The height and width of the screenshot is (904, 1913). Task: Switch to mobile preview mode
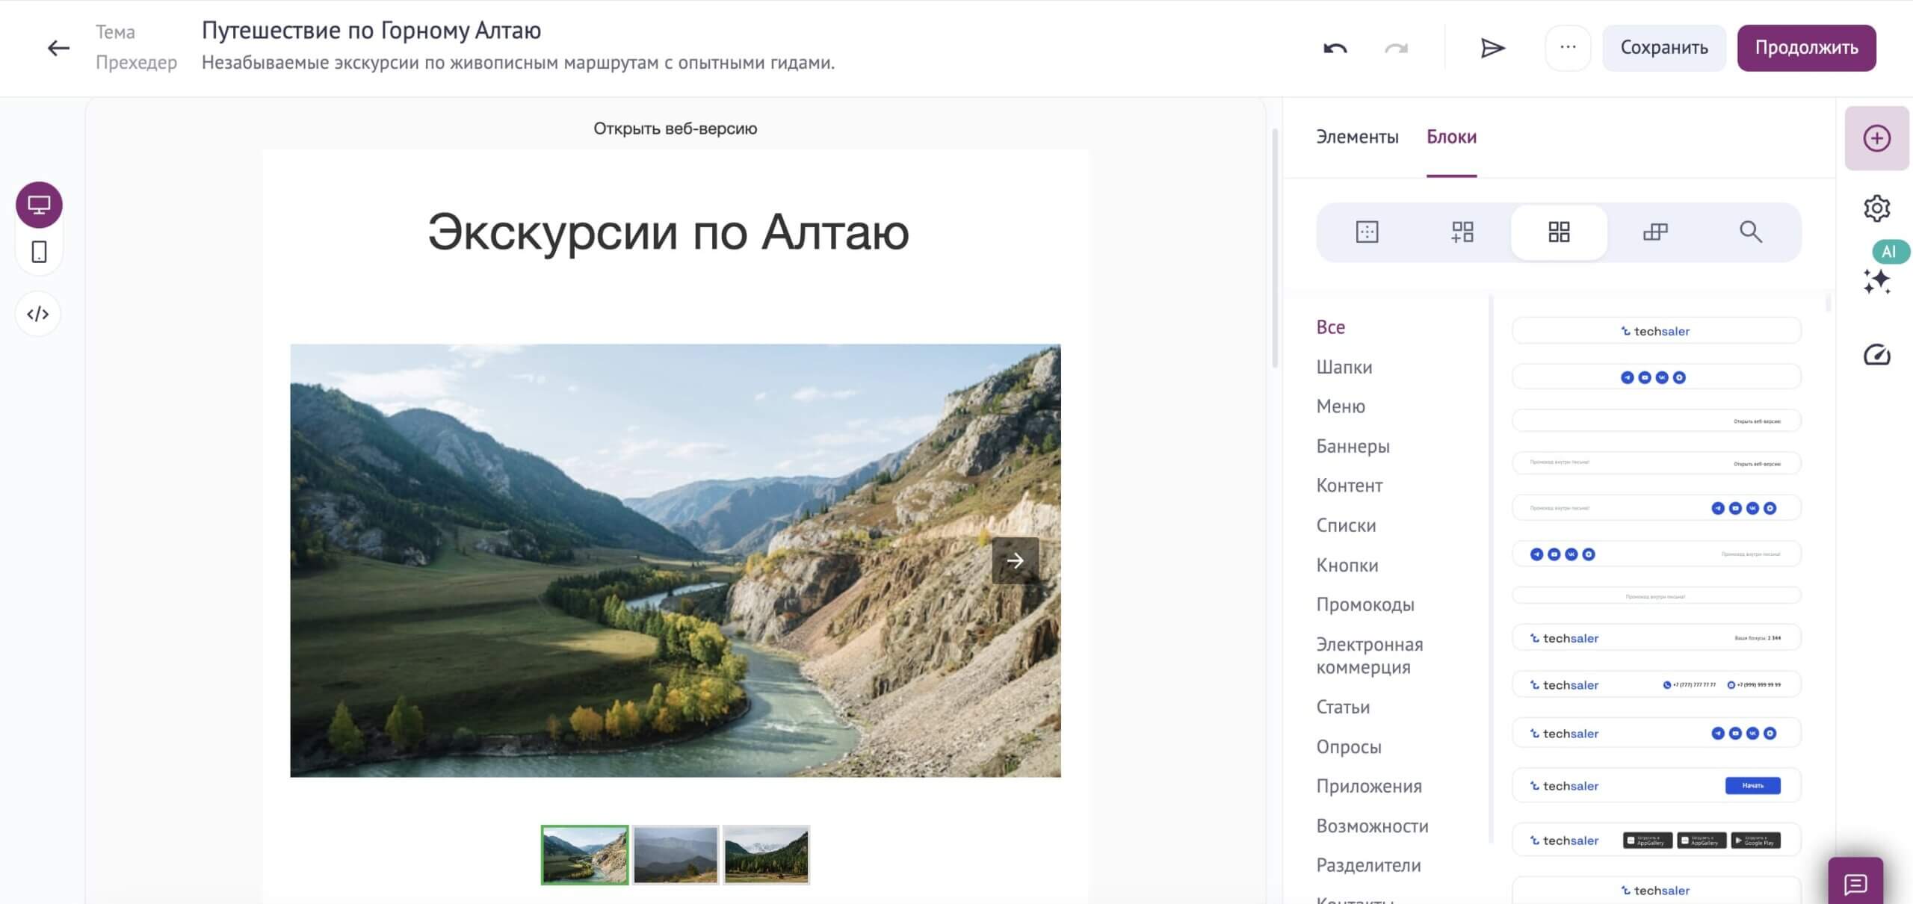click(x=39, y=252)
